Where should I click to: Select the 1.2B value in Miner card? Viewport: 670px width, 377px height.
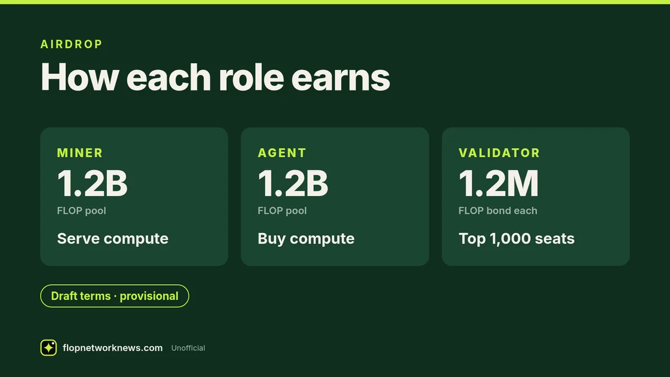pyautogui.click(x=92, y=184)
